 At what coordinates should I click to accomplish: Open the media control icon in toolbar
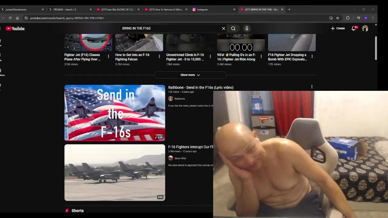click(x=359, y=18)
